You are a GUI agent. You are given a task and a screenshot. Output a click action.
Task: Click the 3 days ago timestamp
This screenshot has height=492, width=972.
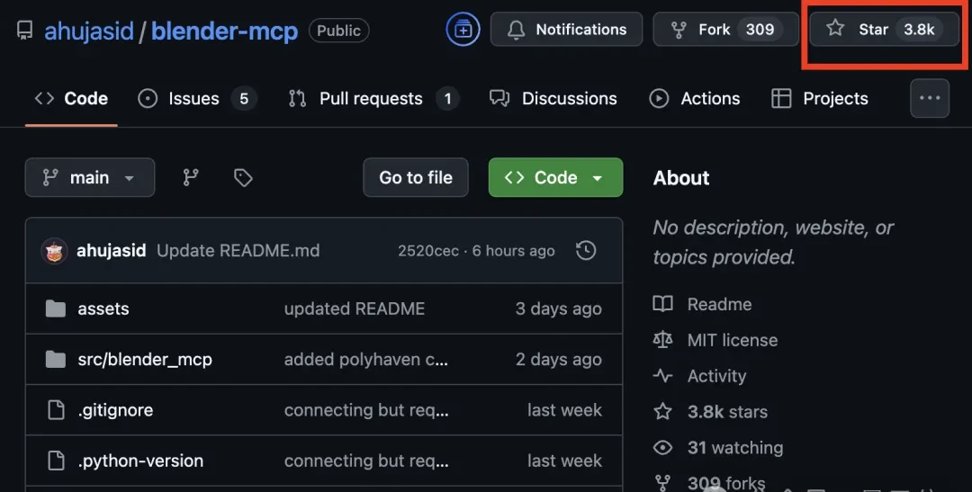tap(559, 309)
